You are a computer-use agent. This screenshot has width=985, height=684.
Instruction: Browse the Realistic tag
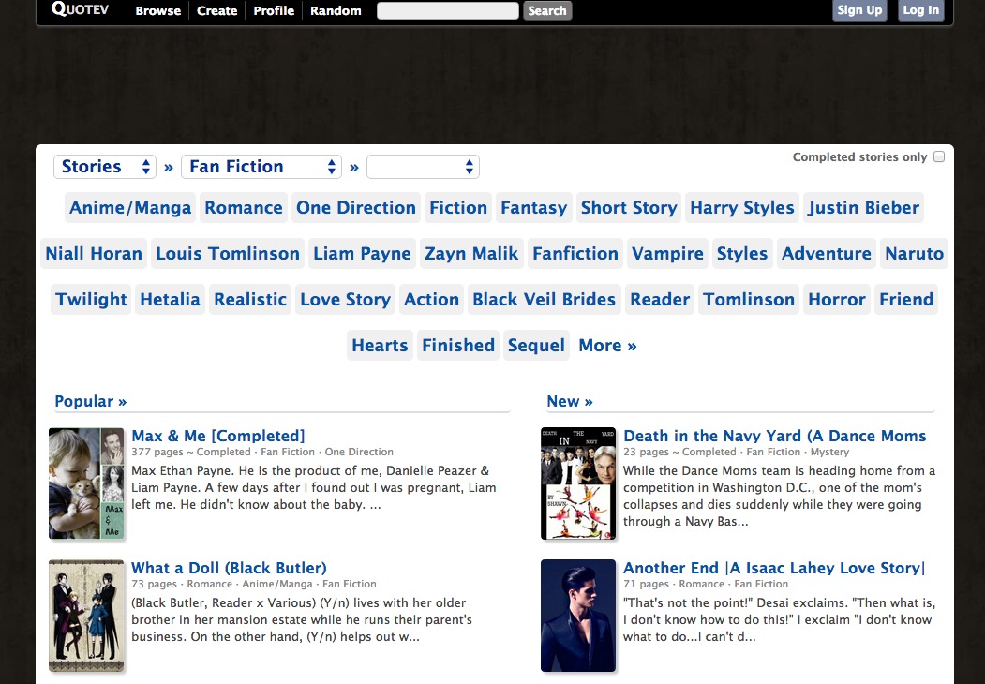(x=250, y=299)
